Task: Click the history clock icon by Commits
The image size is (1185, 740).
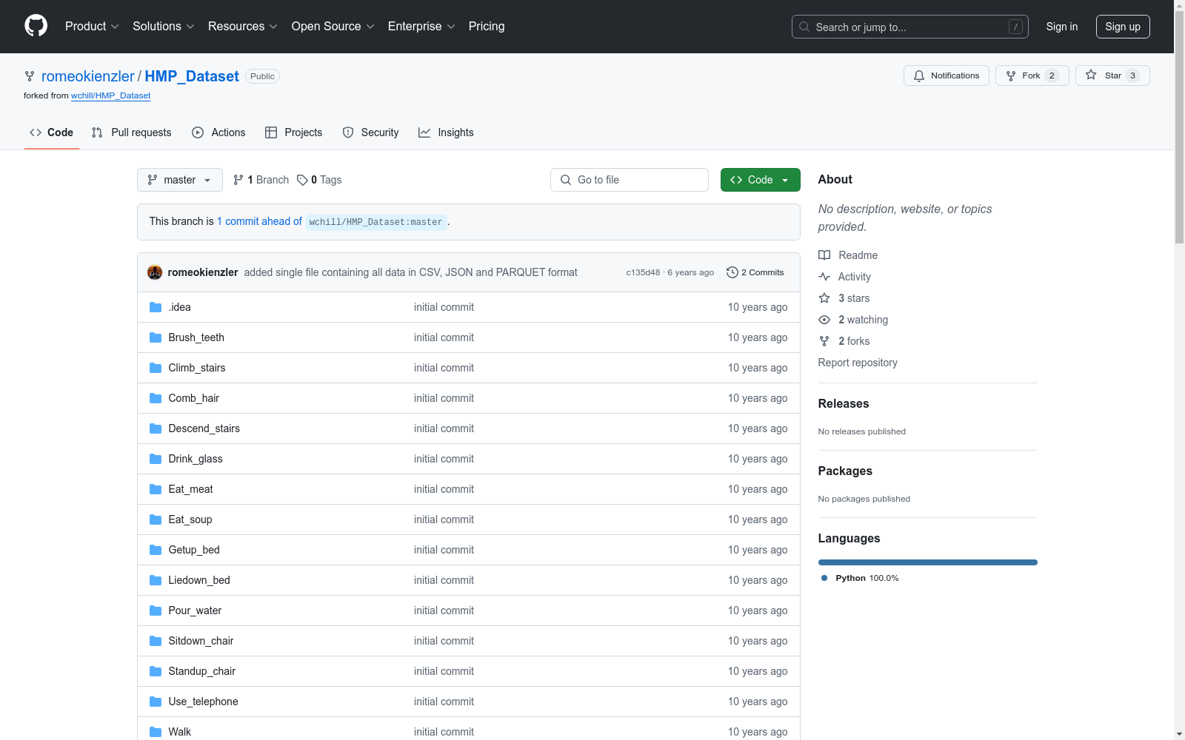Action: pos(732,272)
